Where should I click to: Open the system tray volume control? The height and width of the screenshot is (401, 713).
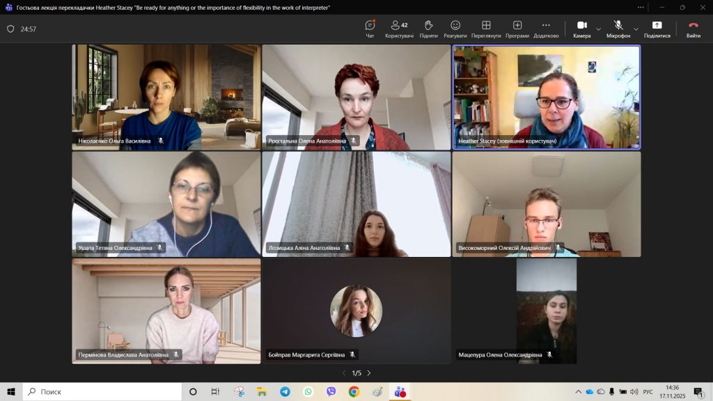[634, 392]
